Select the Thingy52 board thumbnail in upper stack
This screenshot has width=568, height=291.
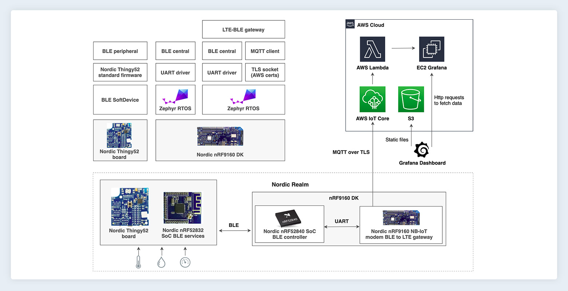pyautogui.click(x=119, y=135)
